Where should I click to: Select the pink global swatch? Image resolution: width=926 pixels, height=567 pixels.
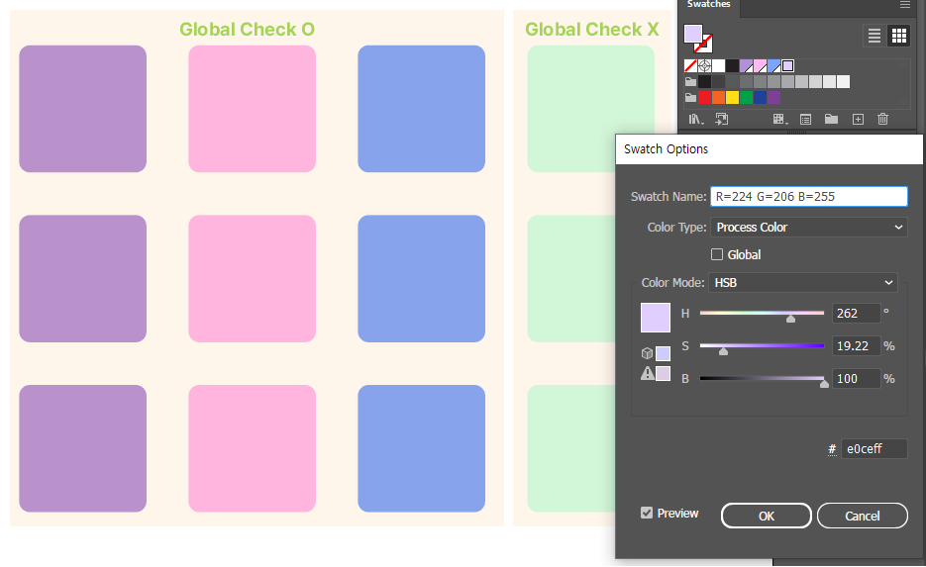[760, 65]
